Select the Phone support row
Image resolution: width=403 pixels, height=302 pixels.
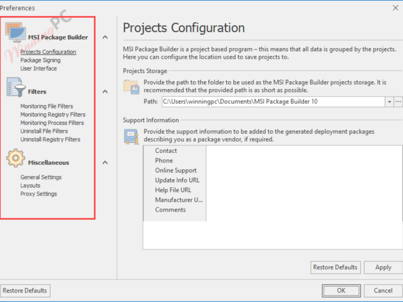(175, 161)
